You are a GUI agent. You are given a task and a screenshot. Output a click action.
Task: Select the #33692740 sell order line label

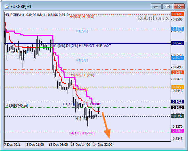pyautogui.click(x=17, y=106)
